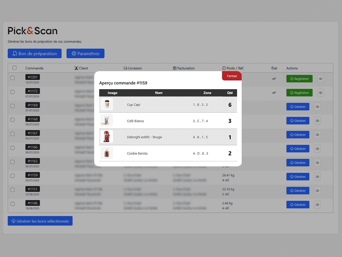
Task: Check the box for order #1201
Action: pos(13,78)
